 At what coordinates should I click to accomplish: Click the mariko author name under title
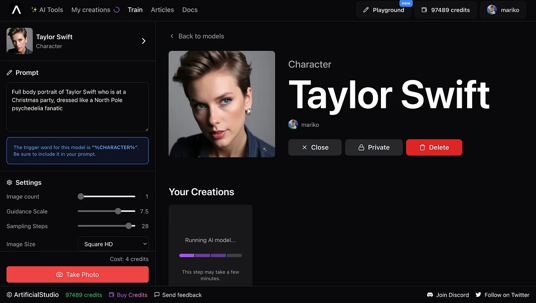(x=310, y=125)
